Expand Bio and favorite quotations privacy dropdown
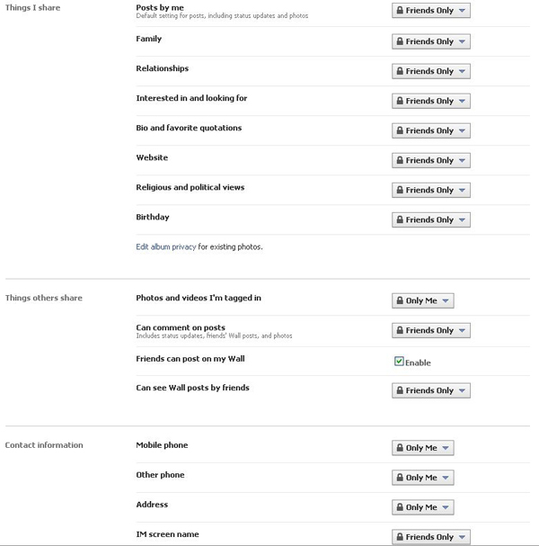 click(x=431, y=130)
